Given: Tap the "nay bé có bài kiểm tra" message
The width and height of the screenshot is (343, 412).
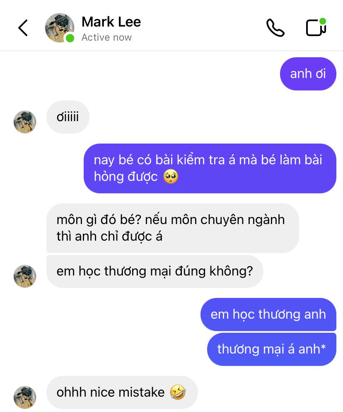Looking at the screenshot, I should pos(210,168).
